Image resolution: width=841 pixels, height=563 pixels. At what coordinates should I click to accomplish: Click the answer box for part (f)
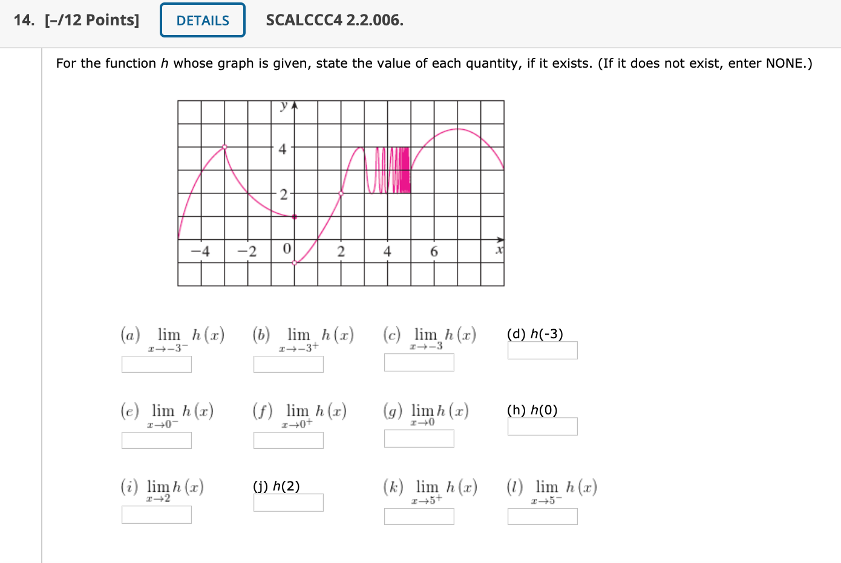(289, 440)
